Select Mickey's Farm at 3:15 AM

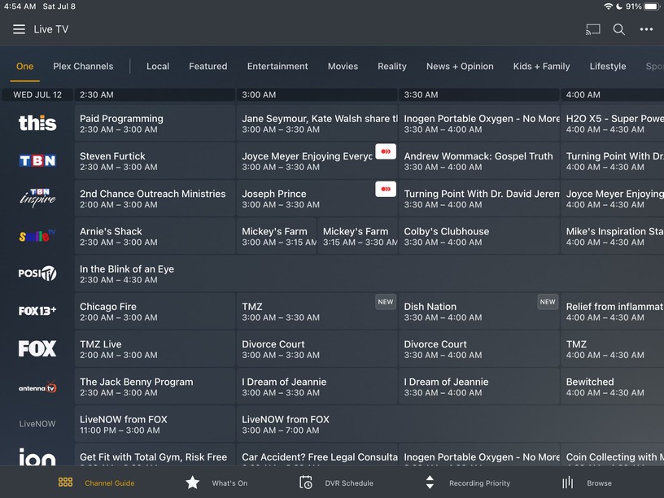[x=358, y=236]
